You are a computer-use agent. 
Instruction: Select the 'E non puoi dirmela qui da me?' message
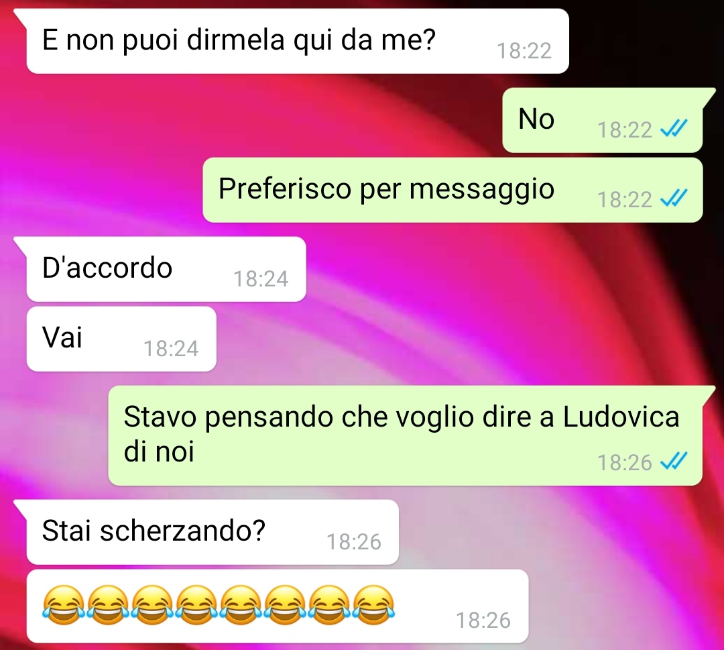pyautogui.click(x=297, y=41)
